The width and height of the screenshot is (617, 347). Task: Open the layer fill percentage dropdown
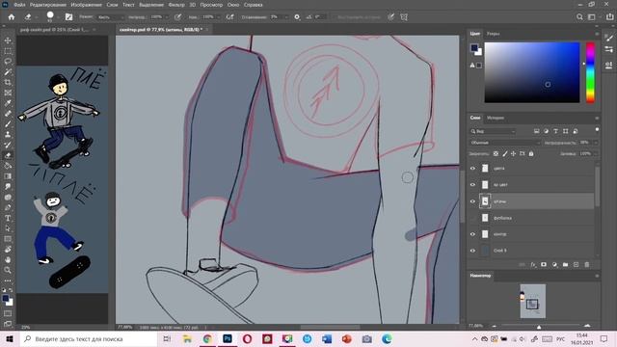[x=596, y=154]
